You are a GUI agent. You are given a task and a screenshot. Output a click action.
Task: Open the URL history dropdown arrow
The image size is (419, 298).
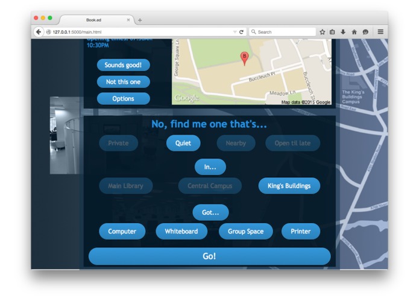(x=235, y=32)
